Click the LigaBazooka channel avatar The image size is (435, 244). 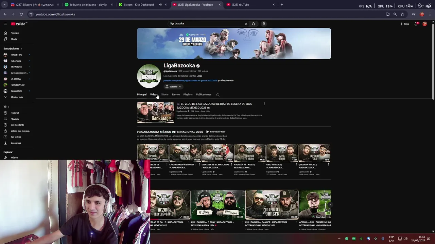[149, 76]
